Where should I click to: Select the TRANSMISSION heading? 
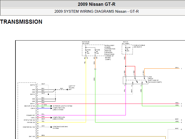pos(21,22)
